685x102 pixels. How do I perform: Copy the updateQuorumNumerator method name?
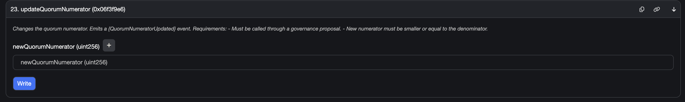pos(642,9)
